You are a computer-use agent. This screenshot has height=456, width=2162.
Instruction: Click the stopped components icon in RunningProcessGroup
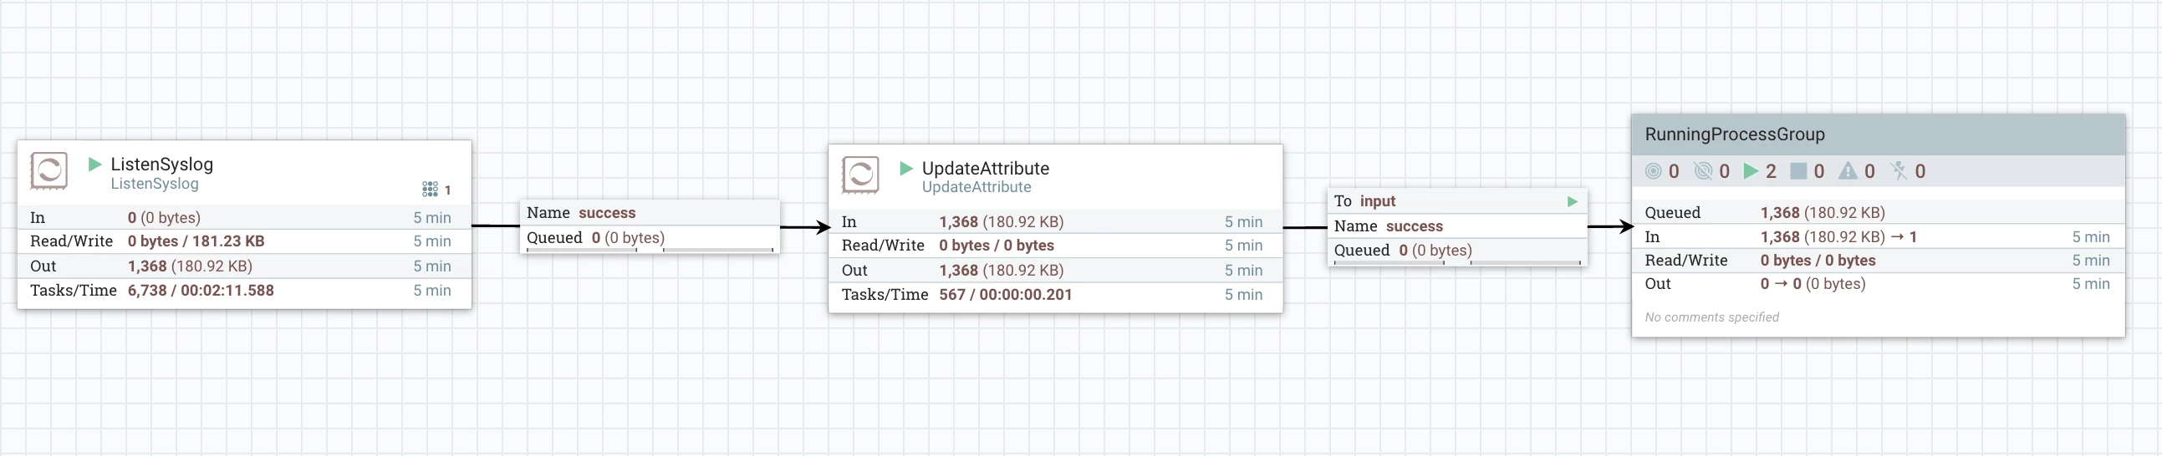click(x=1797, y=171)
